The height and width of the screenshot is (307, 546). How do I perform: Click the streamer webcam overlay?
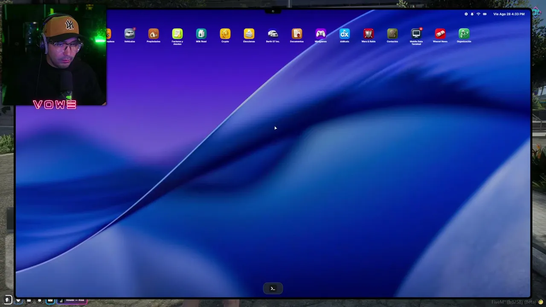[x=55, y=55]
